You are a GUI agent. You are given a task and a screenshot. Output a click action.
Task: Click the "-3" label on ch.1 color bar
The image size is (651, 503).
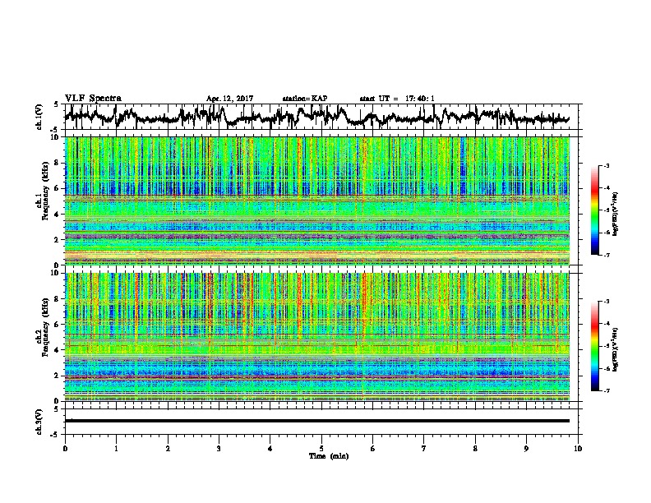(606, 166)
